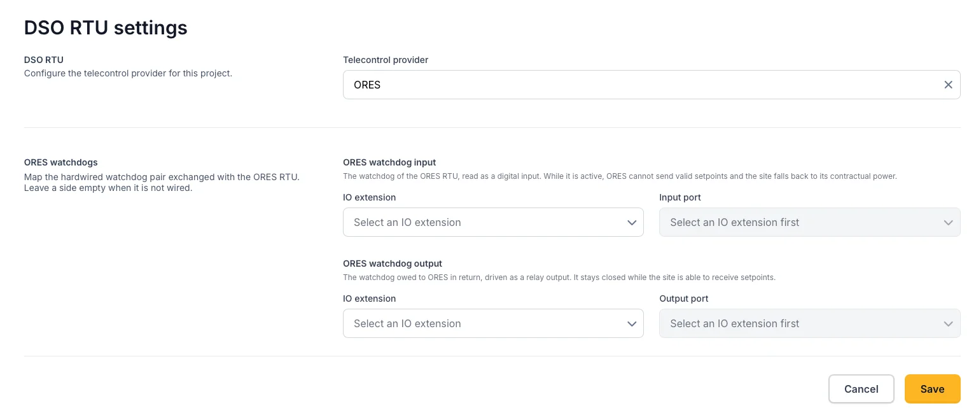
Task: Click the ORES watchdog input heading
Action: [x=389, y=162]
